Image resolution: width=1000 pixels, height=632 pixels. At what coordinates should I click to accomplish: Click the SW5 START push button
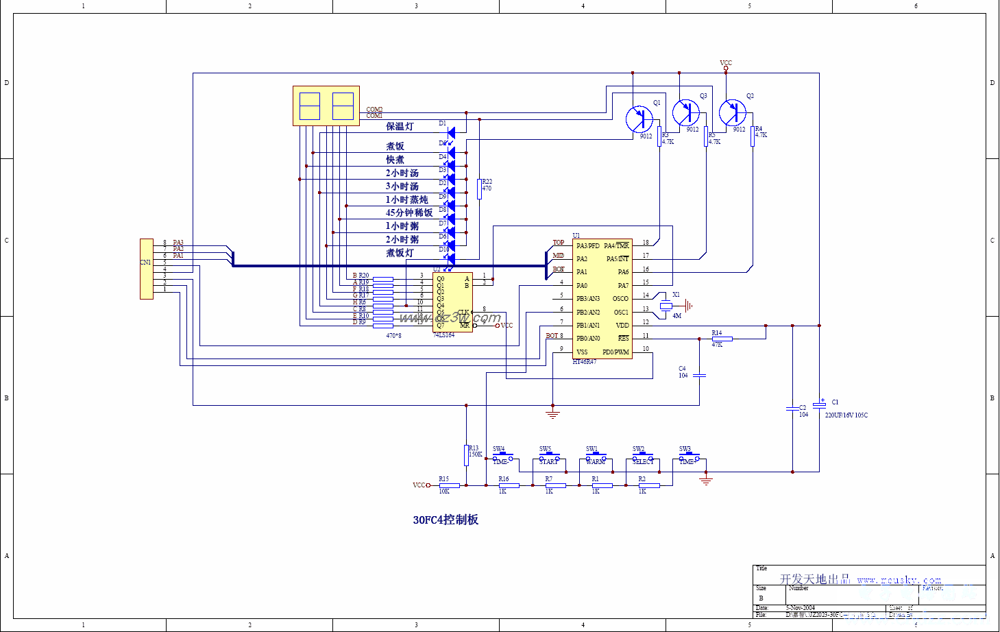[549, 457]
